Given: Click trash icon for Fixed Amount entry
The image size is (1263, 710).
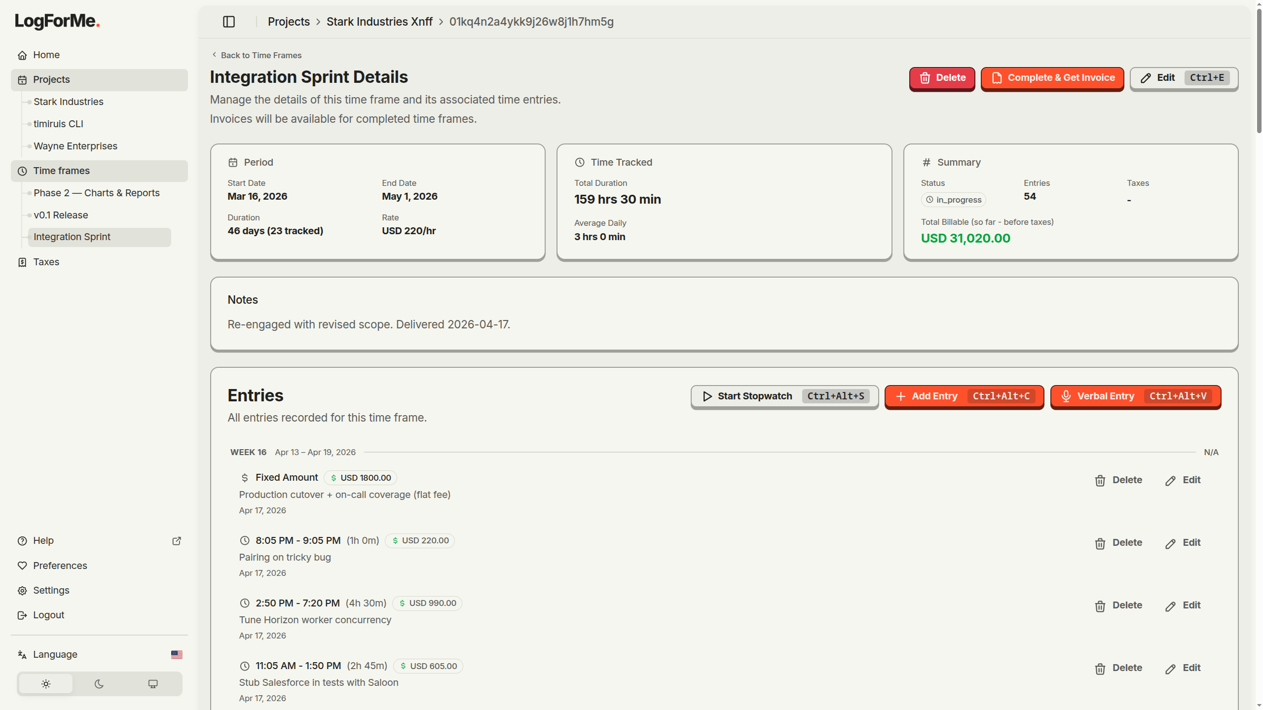Looking at the screenshot, I should (x=1100, y=480).
